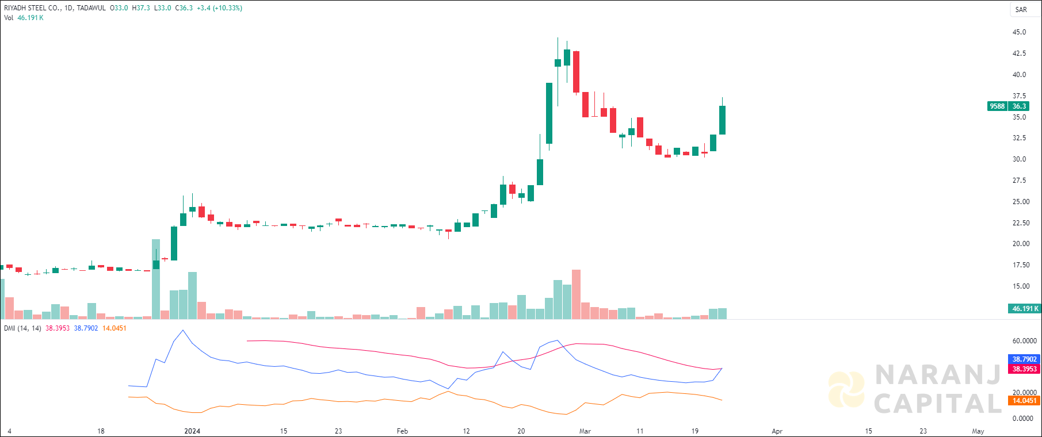Click the 19 date label on time axis
Image resolution: width=1042 pixels, height=437 pixels.
695,431
